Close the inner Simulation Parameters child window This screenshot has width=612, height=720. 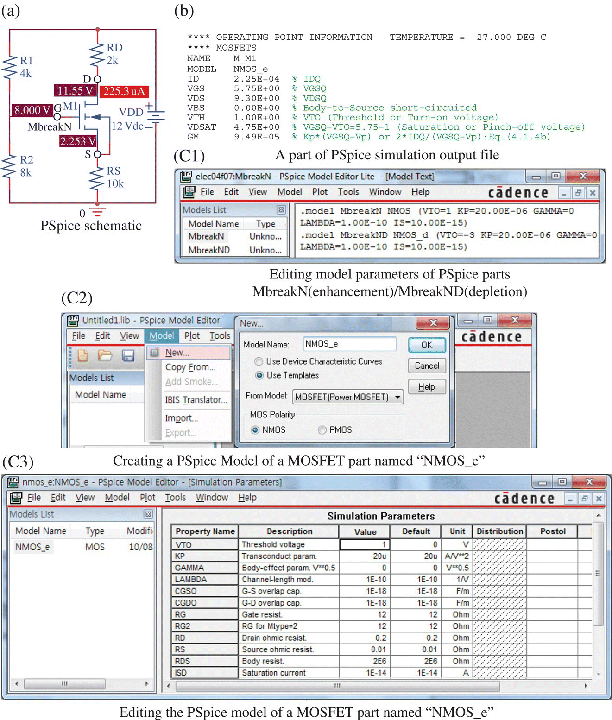coord(599,499)
